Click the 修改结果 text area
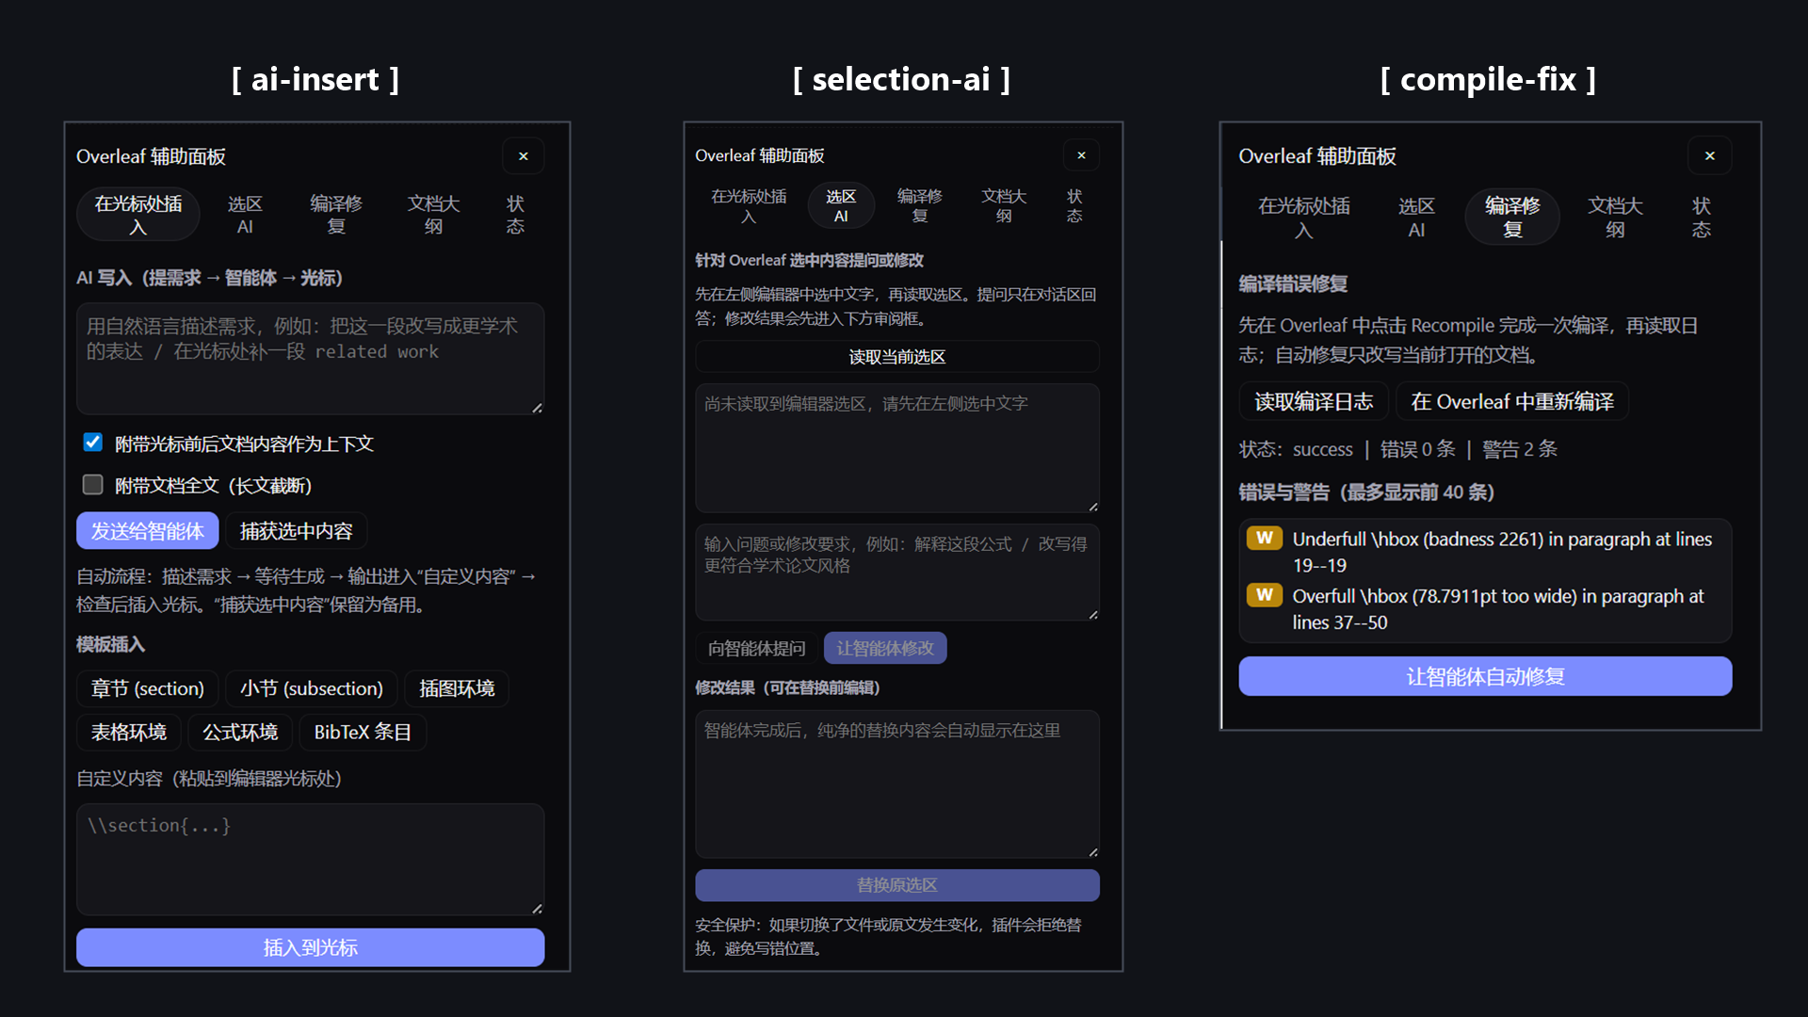The height and width of the screenshot is (1017, 1808). [x=897, y=783]
